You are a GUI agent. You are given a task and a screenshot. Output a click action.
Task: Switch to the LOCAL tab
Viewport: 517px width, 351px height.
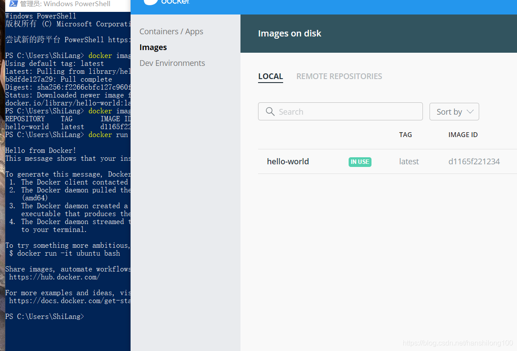click(x=270, y=76)
